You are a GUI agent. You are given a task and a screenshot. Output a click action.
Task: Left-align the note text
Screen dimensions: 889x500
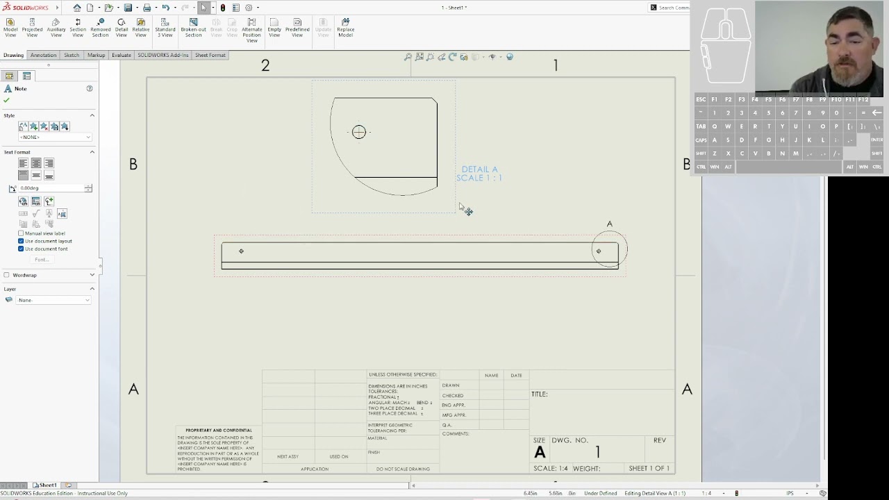click(23, 163)
